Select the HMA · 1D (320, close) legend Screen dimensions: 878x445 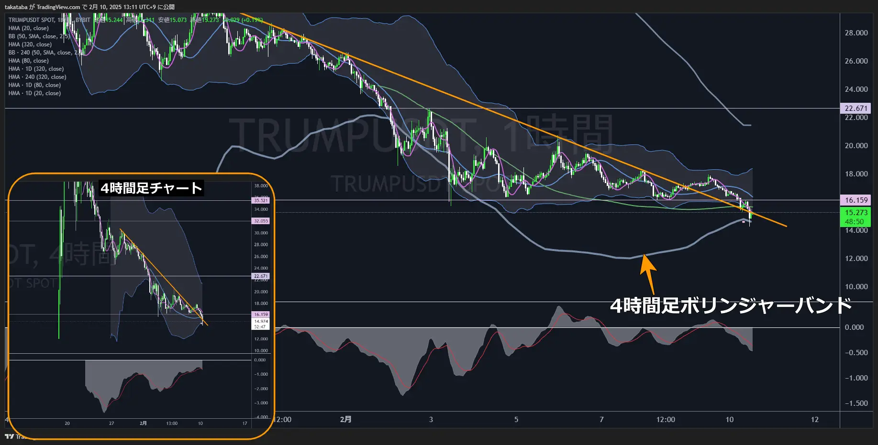click(36, 69)
